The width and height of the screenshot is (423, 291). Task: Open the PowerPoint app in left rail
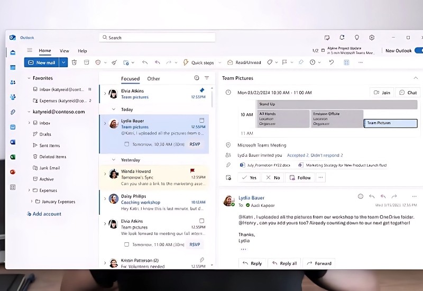13,172
